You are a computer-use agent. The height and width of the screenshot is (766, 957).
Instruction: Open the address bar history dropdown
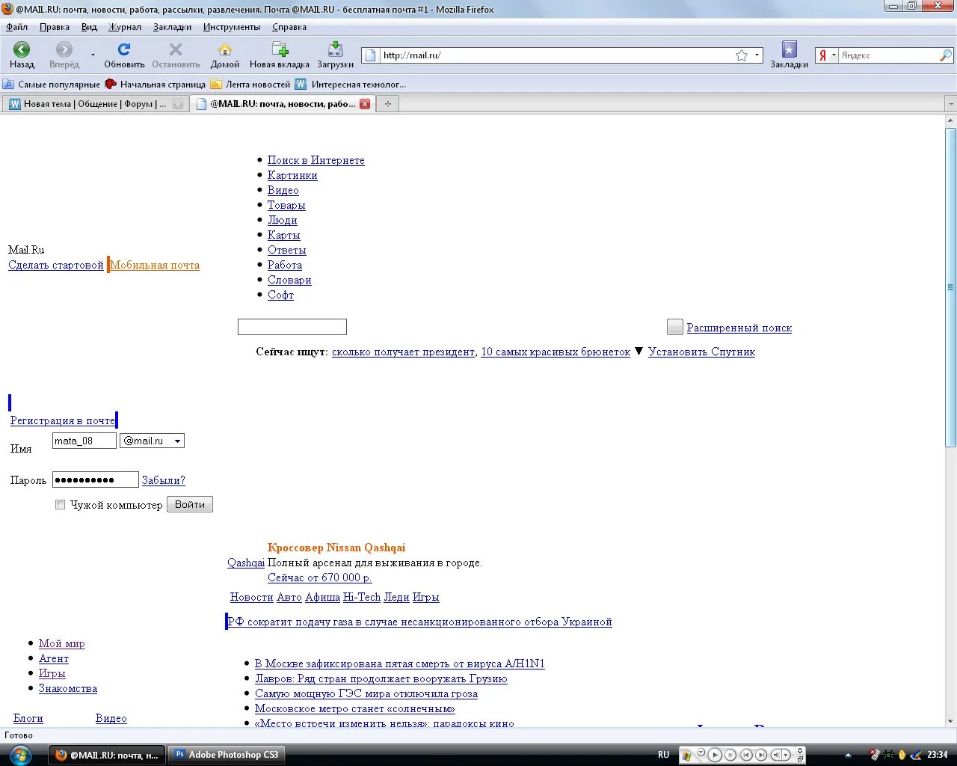(757, 55)
